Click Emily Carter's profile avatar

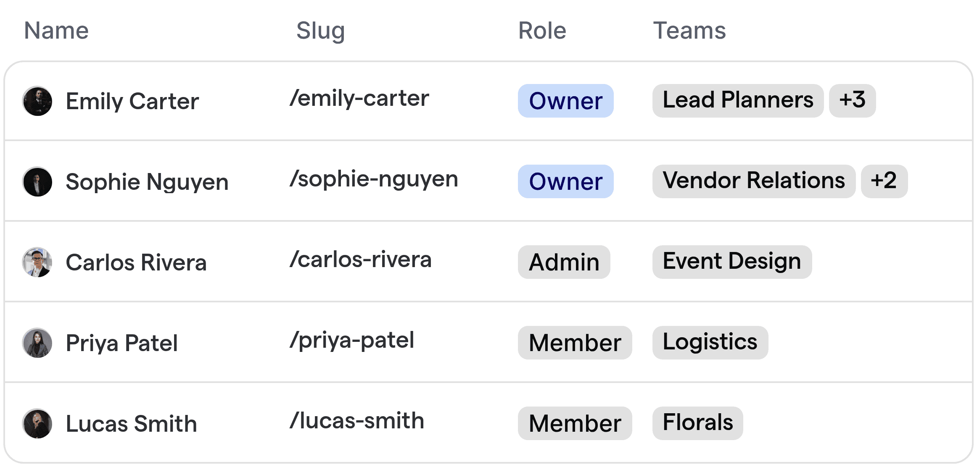pyautogui.click(x=37, y=101)
